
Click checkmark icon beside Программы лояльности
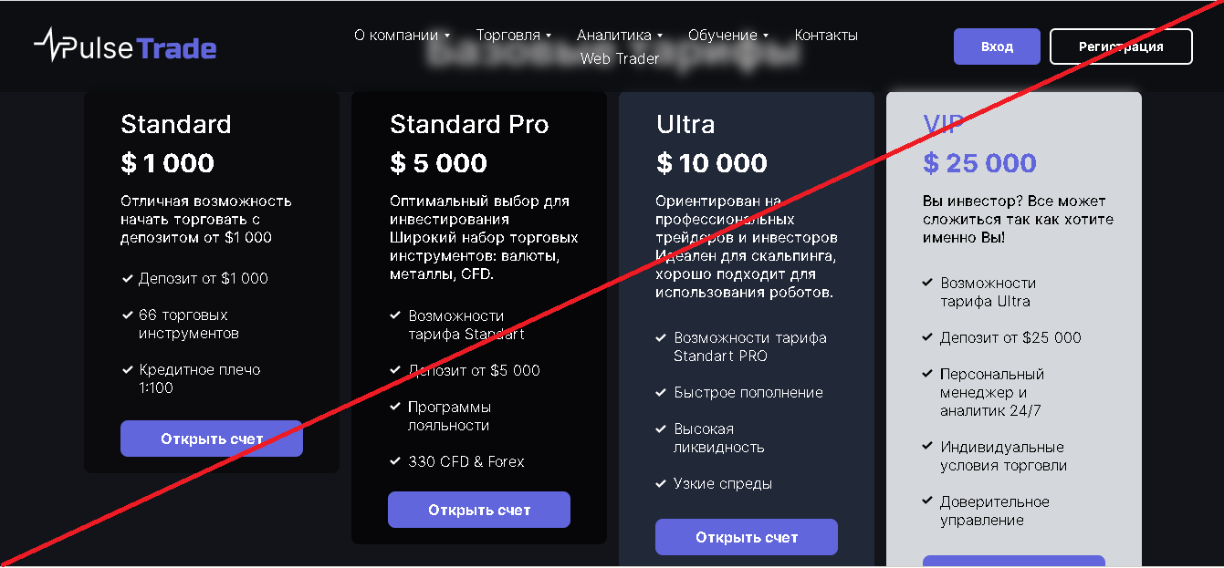[395, 407]
